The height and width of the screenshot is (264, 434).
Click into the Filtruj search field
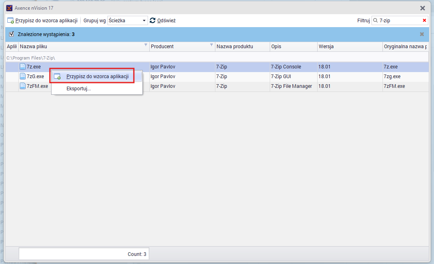click(400, 20)
